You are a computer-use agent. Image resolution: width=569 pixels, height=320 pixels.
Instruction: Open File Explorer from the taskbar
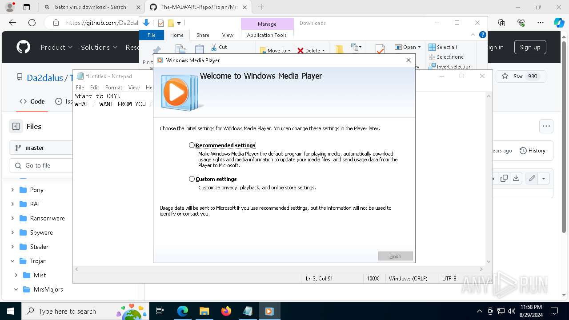[204, 311]
